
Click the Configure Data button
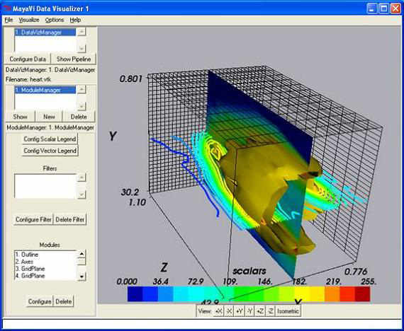[x=28, y=59]
